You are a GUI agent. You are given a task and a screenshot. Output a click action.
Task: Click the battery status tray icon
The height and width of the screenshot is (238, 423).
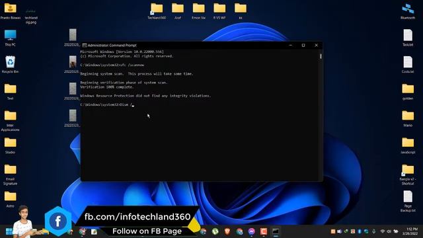396,231
